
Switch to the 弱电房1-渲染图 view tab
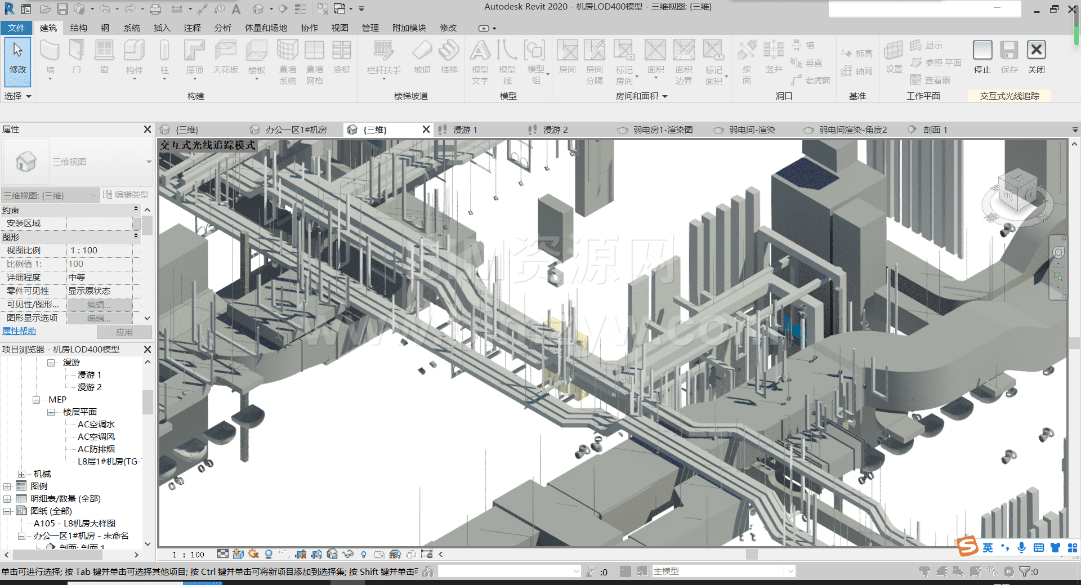(x=663, y=130)
